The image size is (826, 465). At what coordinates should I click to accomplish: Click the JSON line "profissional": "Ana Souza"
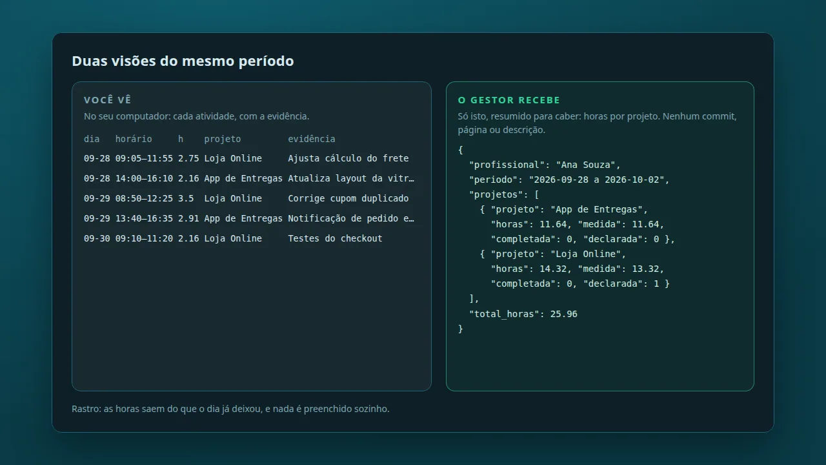[545, 165]
